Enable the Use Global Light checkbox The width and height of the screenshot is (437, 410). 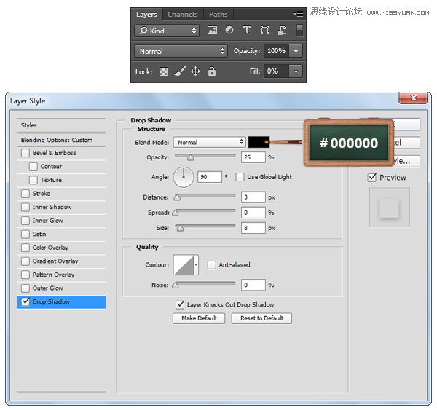tap(241, 177)
